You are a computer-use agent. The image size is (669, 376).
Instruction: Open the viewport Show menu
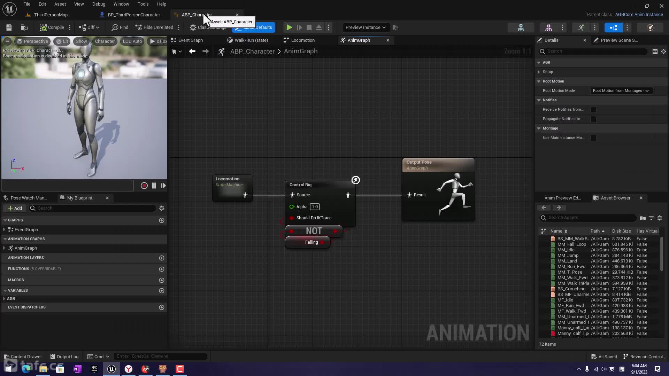(81, 41)
